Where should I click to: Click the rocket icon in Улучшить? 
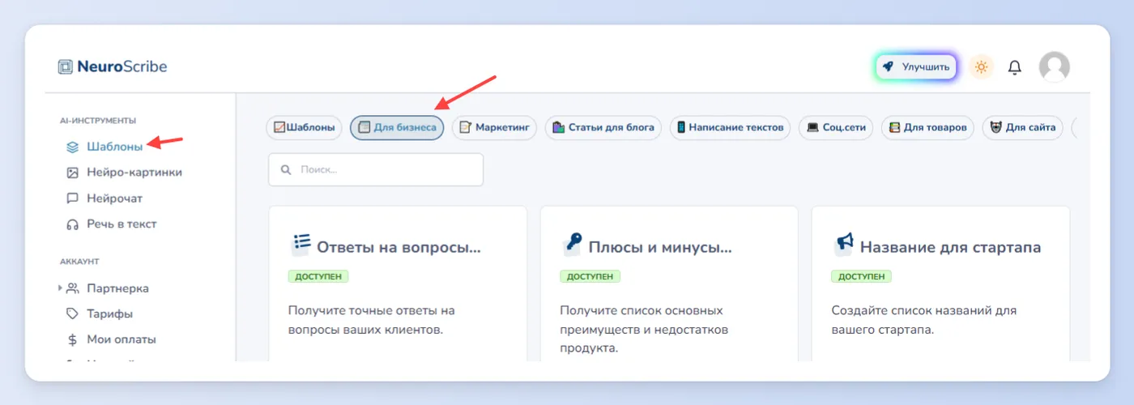(889, 66)
